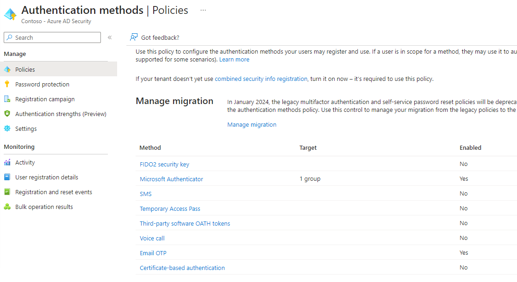The width and height of the screenshot is (517, 282).
Task: Open the Microsoft Authenticator method
Action: tap(171, 179)
